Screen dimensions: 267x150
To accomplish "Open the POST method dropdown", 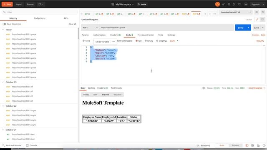I will pos(90,27).
